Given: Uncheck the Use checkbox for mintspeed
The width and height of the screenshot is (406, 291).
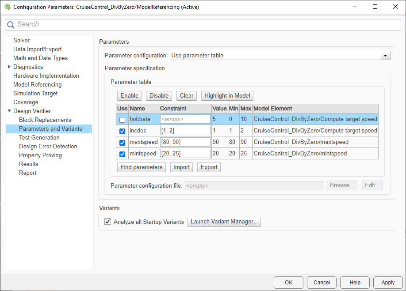Looking at the screenshot, I should (122, 154).
